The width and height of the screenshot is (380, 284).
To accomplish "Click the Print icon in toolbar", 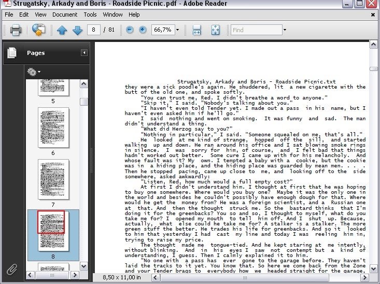I will [16, 30].
